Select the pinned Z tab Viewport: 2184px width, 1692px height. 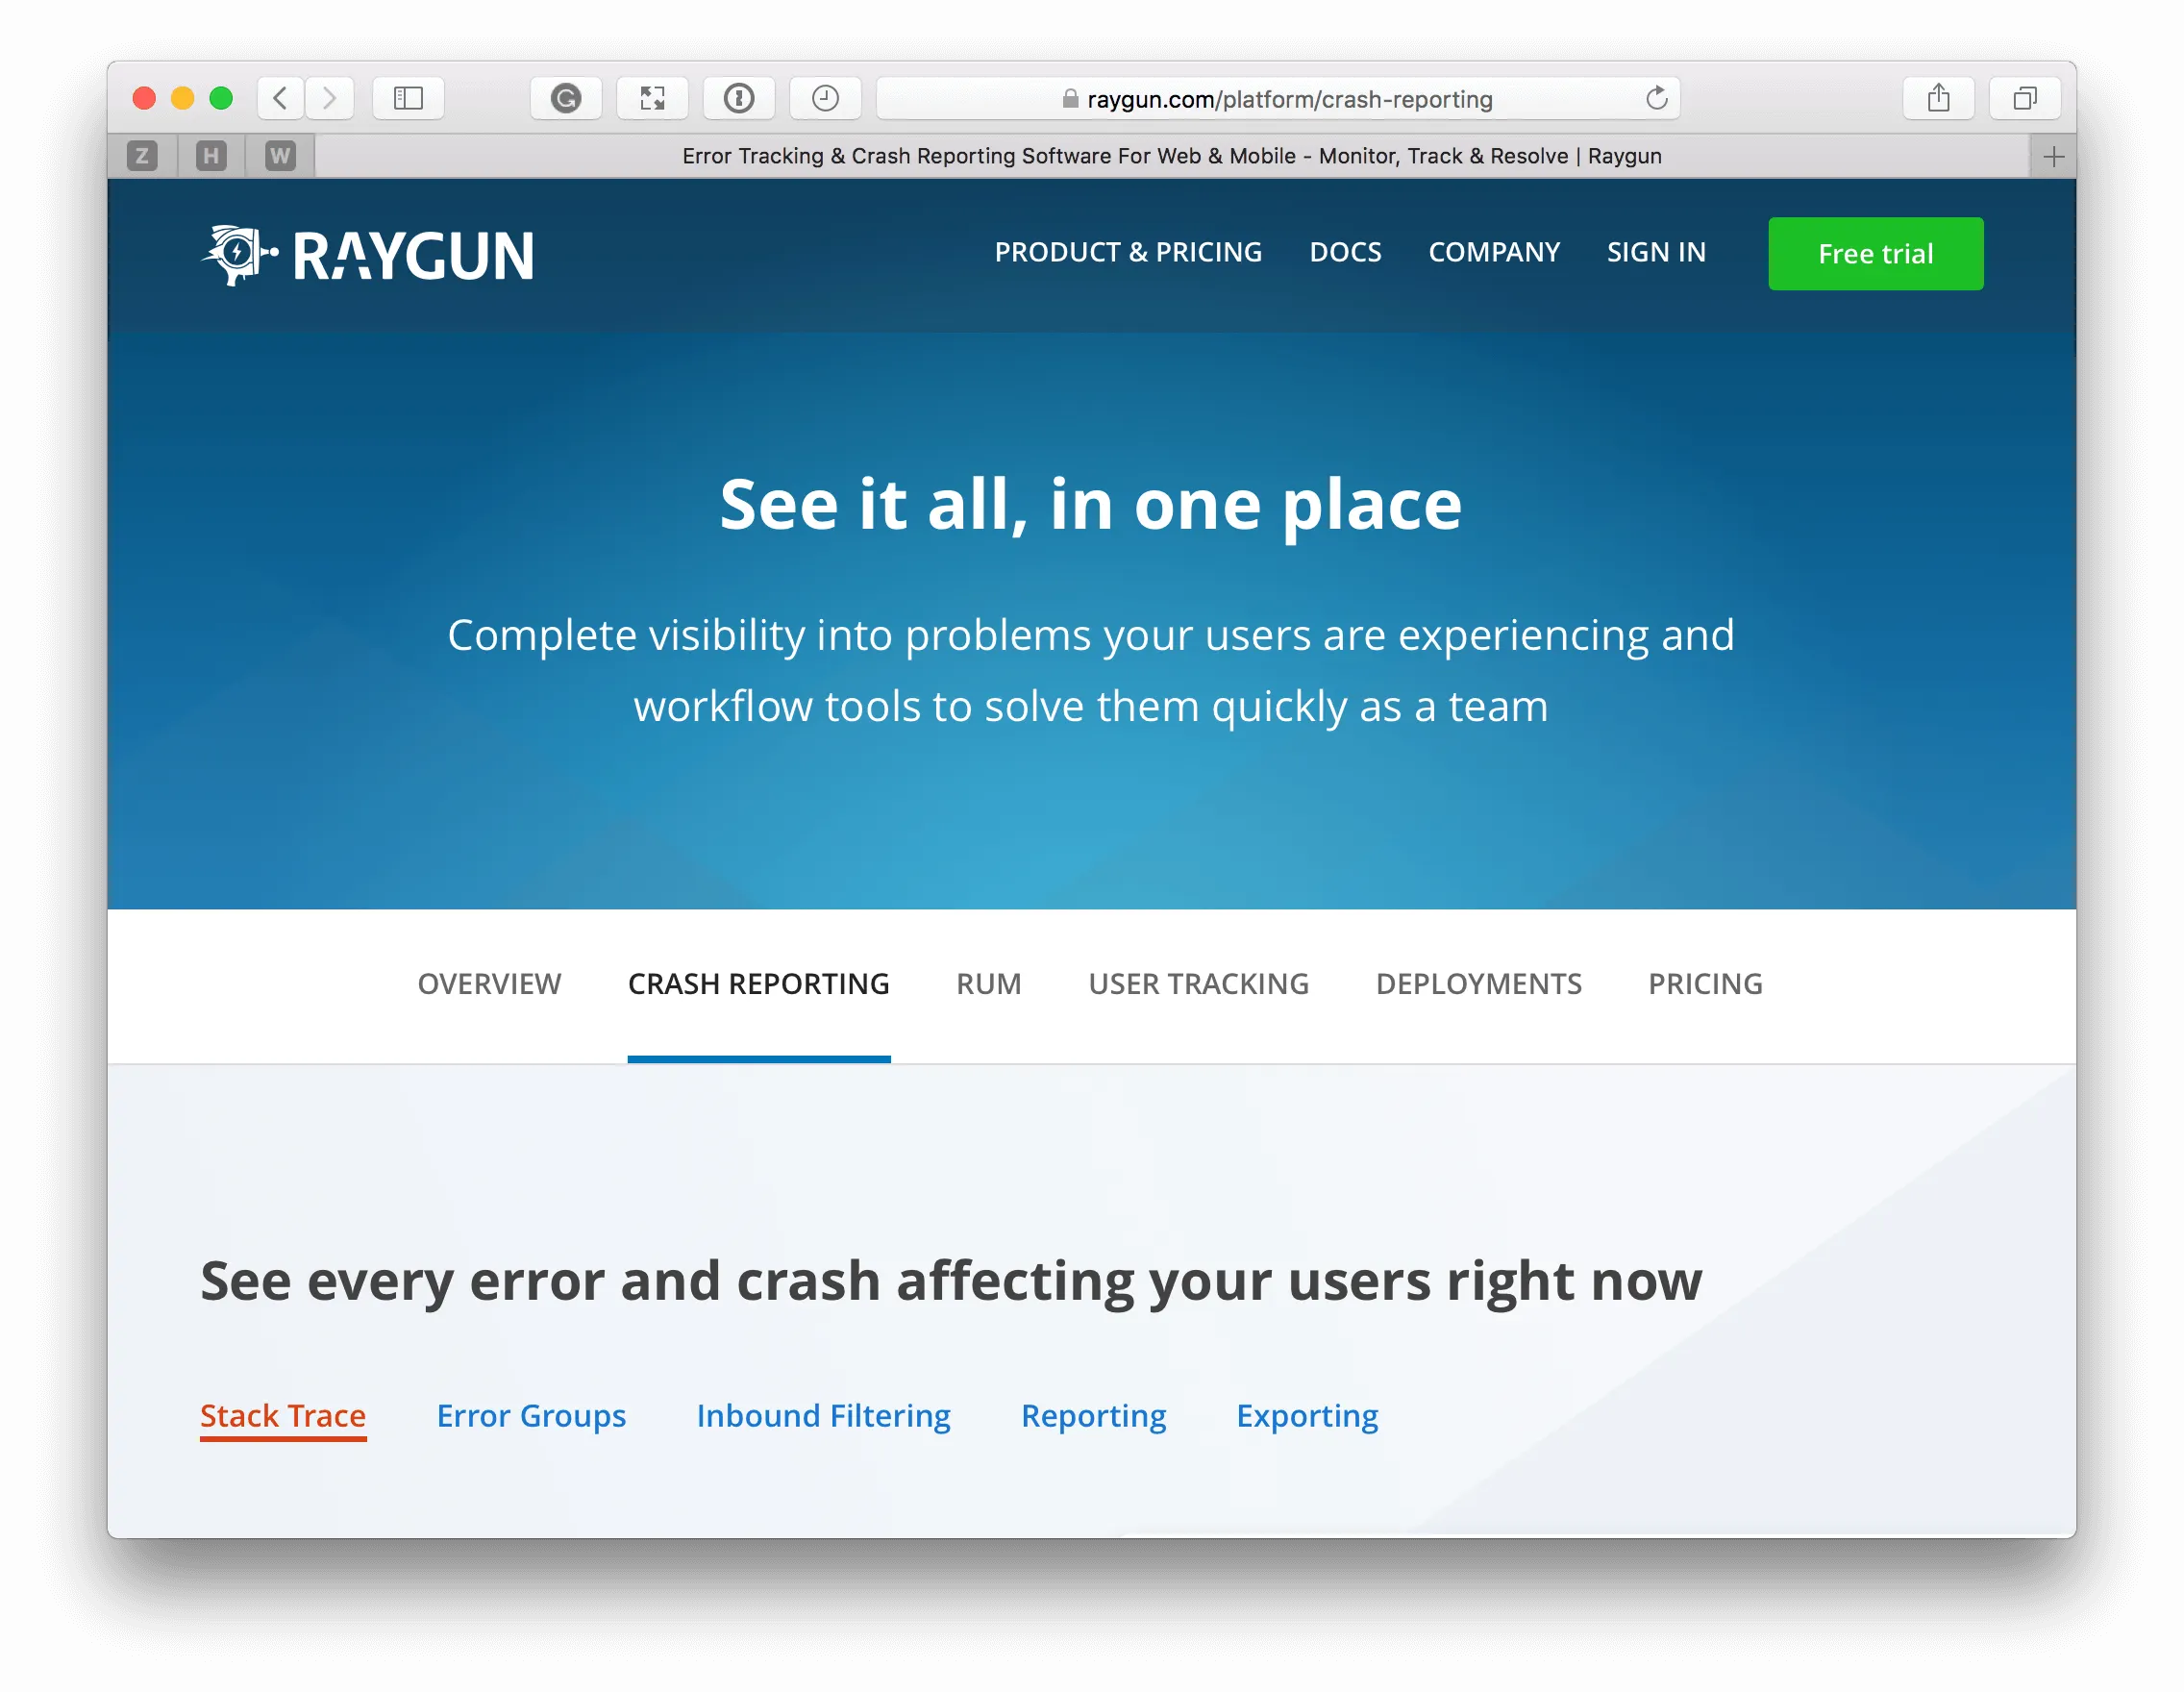[x=142, y=156]
